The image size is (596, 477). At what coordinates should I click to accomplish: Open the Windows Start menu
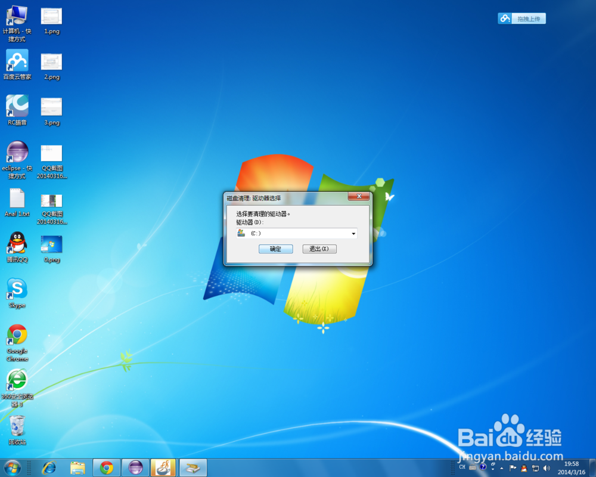pos(11,468)
